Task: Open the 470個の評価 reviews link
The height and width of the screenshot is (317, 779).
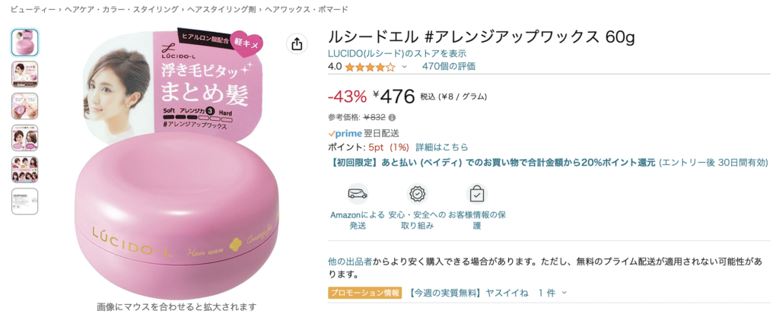Action: (449, 66)
